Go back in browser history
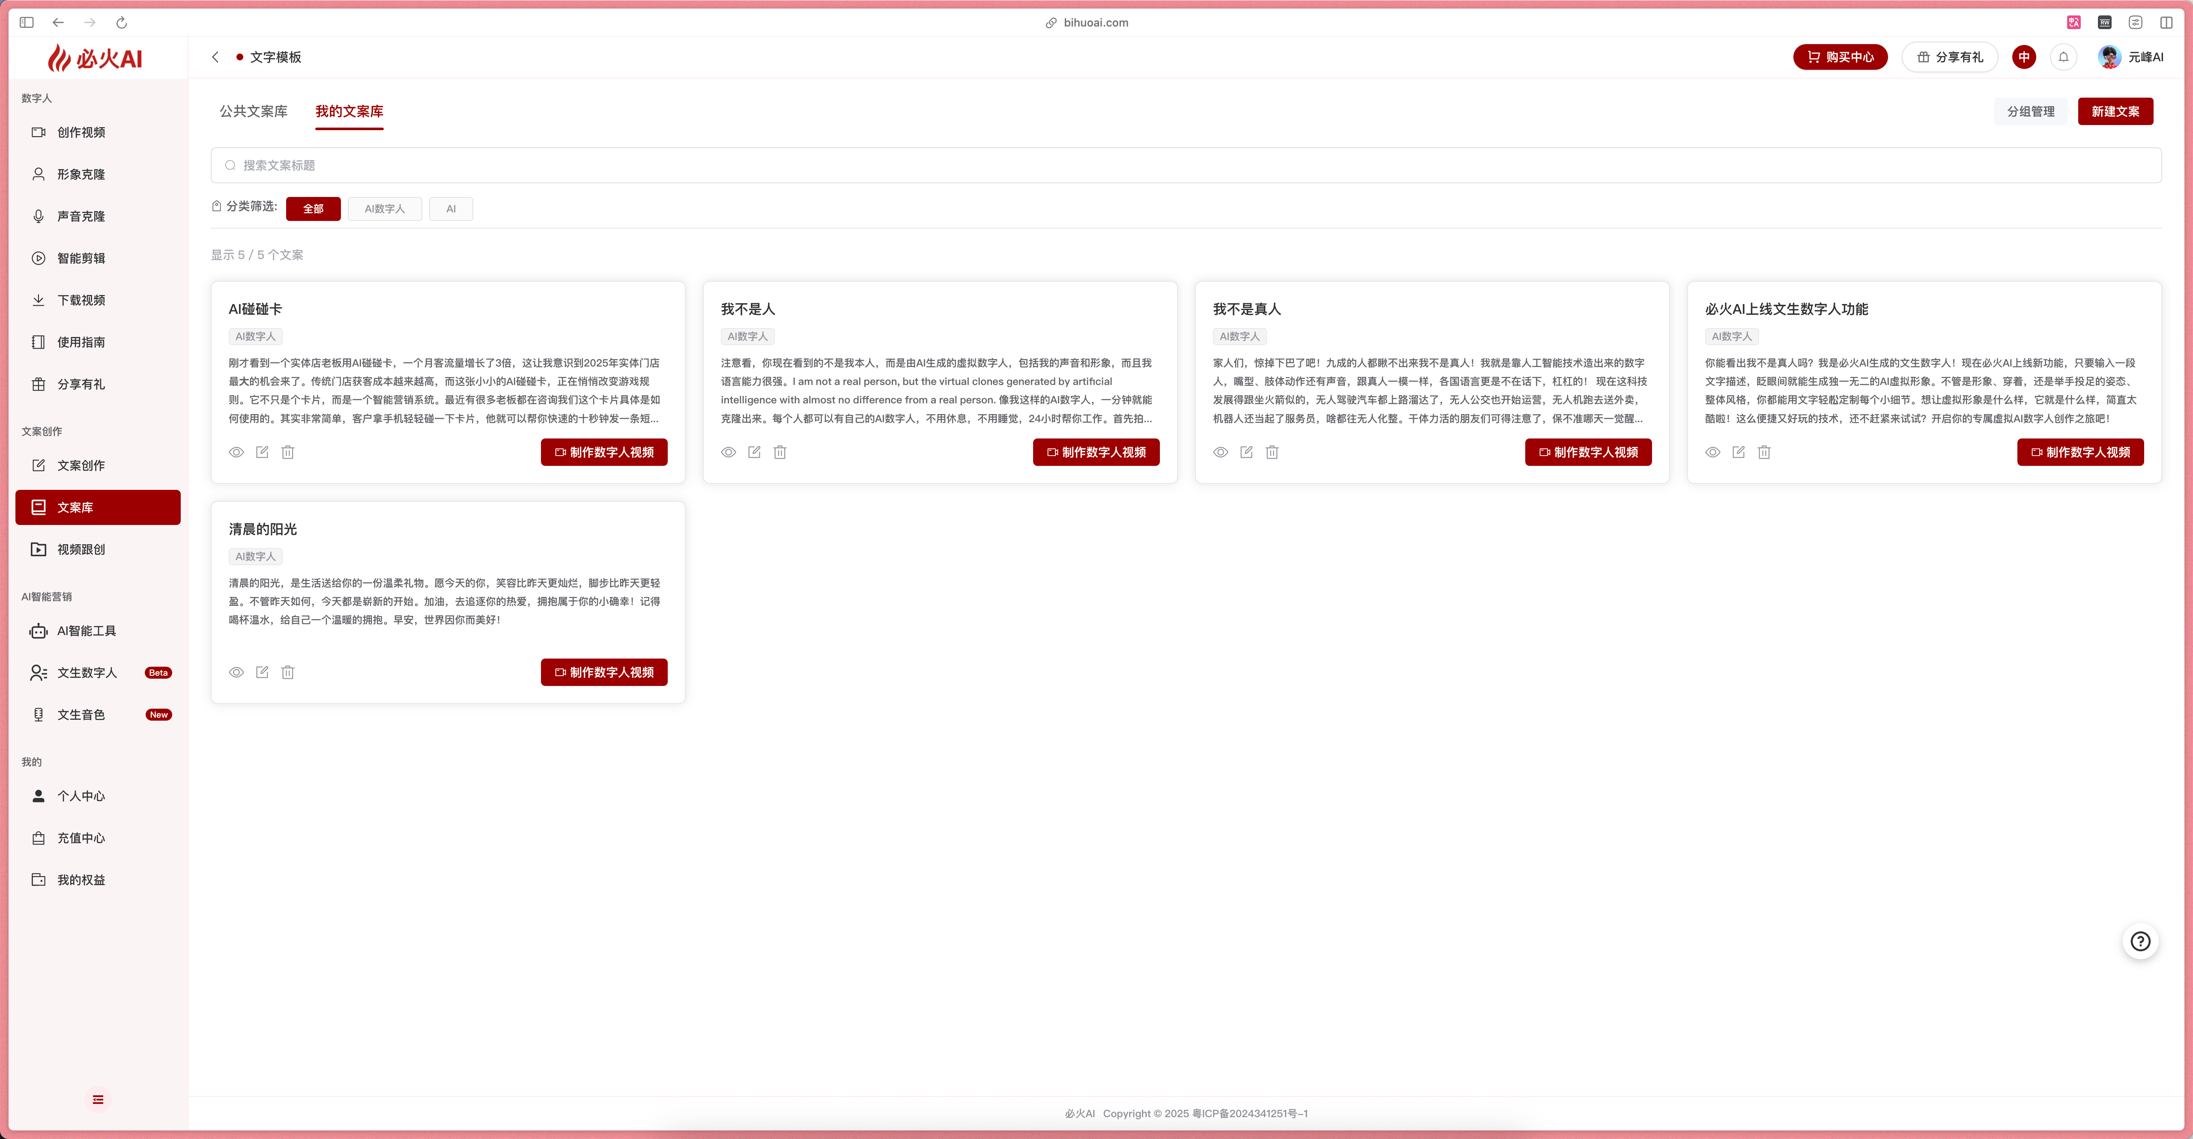2193x1139 pixels. pos(58,23)
